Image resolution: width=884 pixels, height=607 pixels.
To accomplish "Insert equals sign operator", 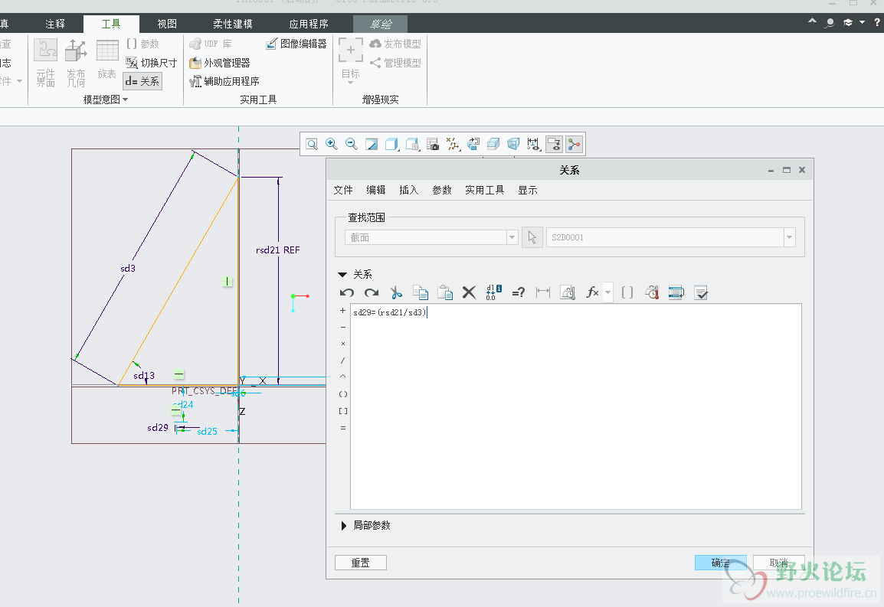I will tap(342, 428).
